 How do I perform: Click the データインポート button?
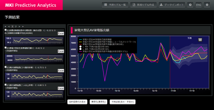(x=171, y=5)
